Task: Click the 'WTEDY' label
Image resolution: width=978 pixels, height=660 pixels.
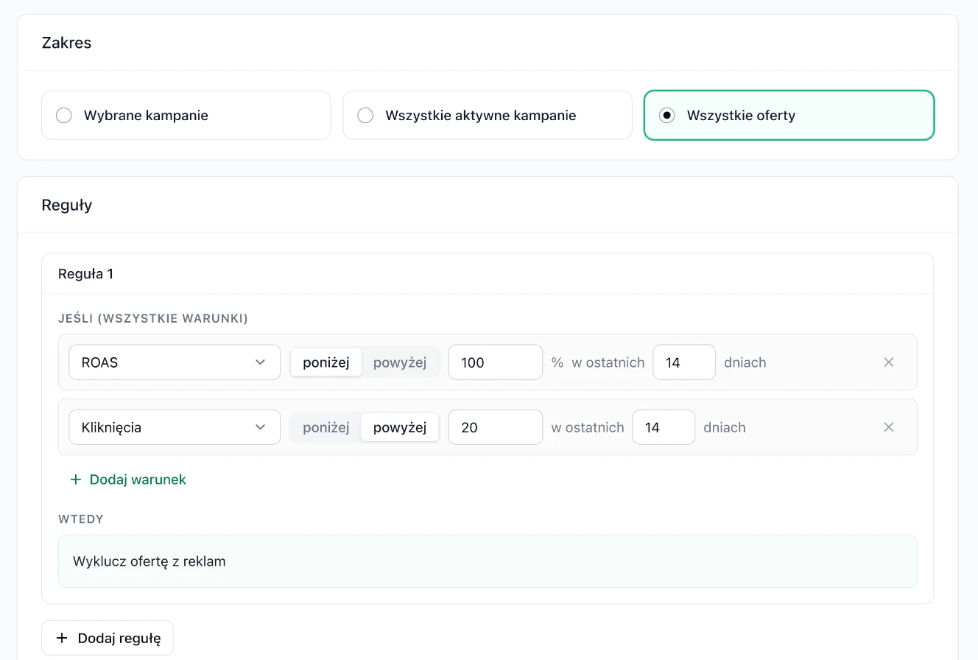Action: click(x=81, y=519)
